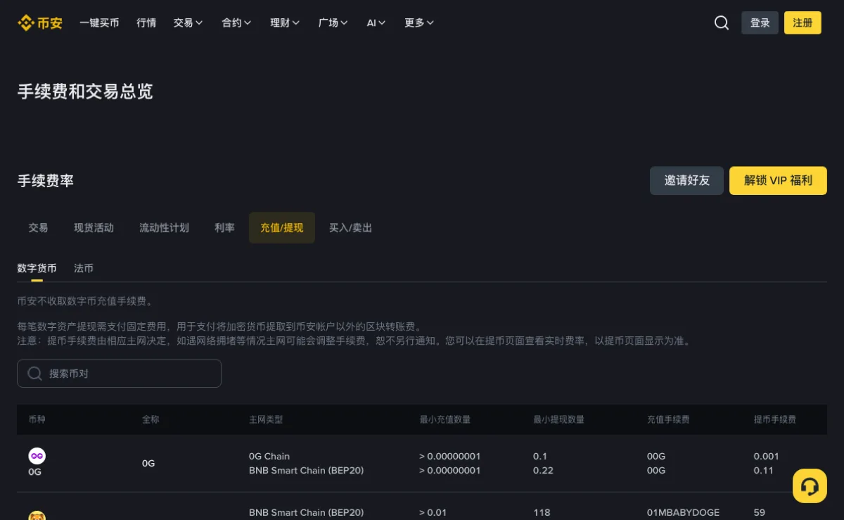This screenshot has width=844, height=520.
Task: Click the 解锁 VIP 福利 button
Action: click(x=778, y=181)
